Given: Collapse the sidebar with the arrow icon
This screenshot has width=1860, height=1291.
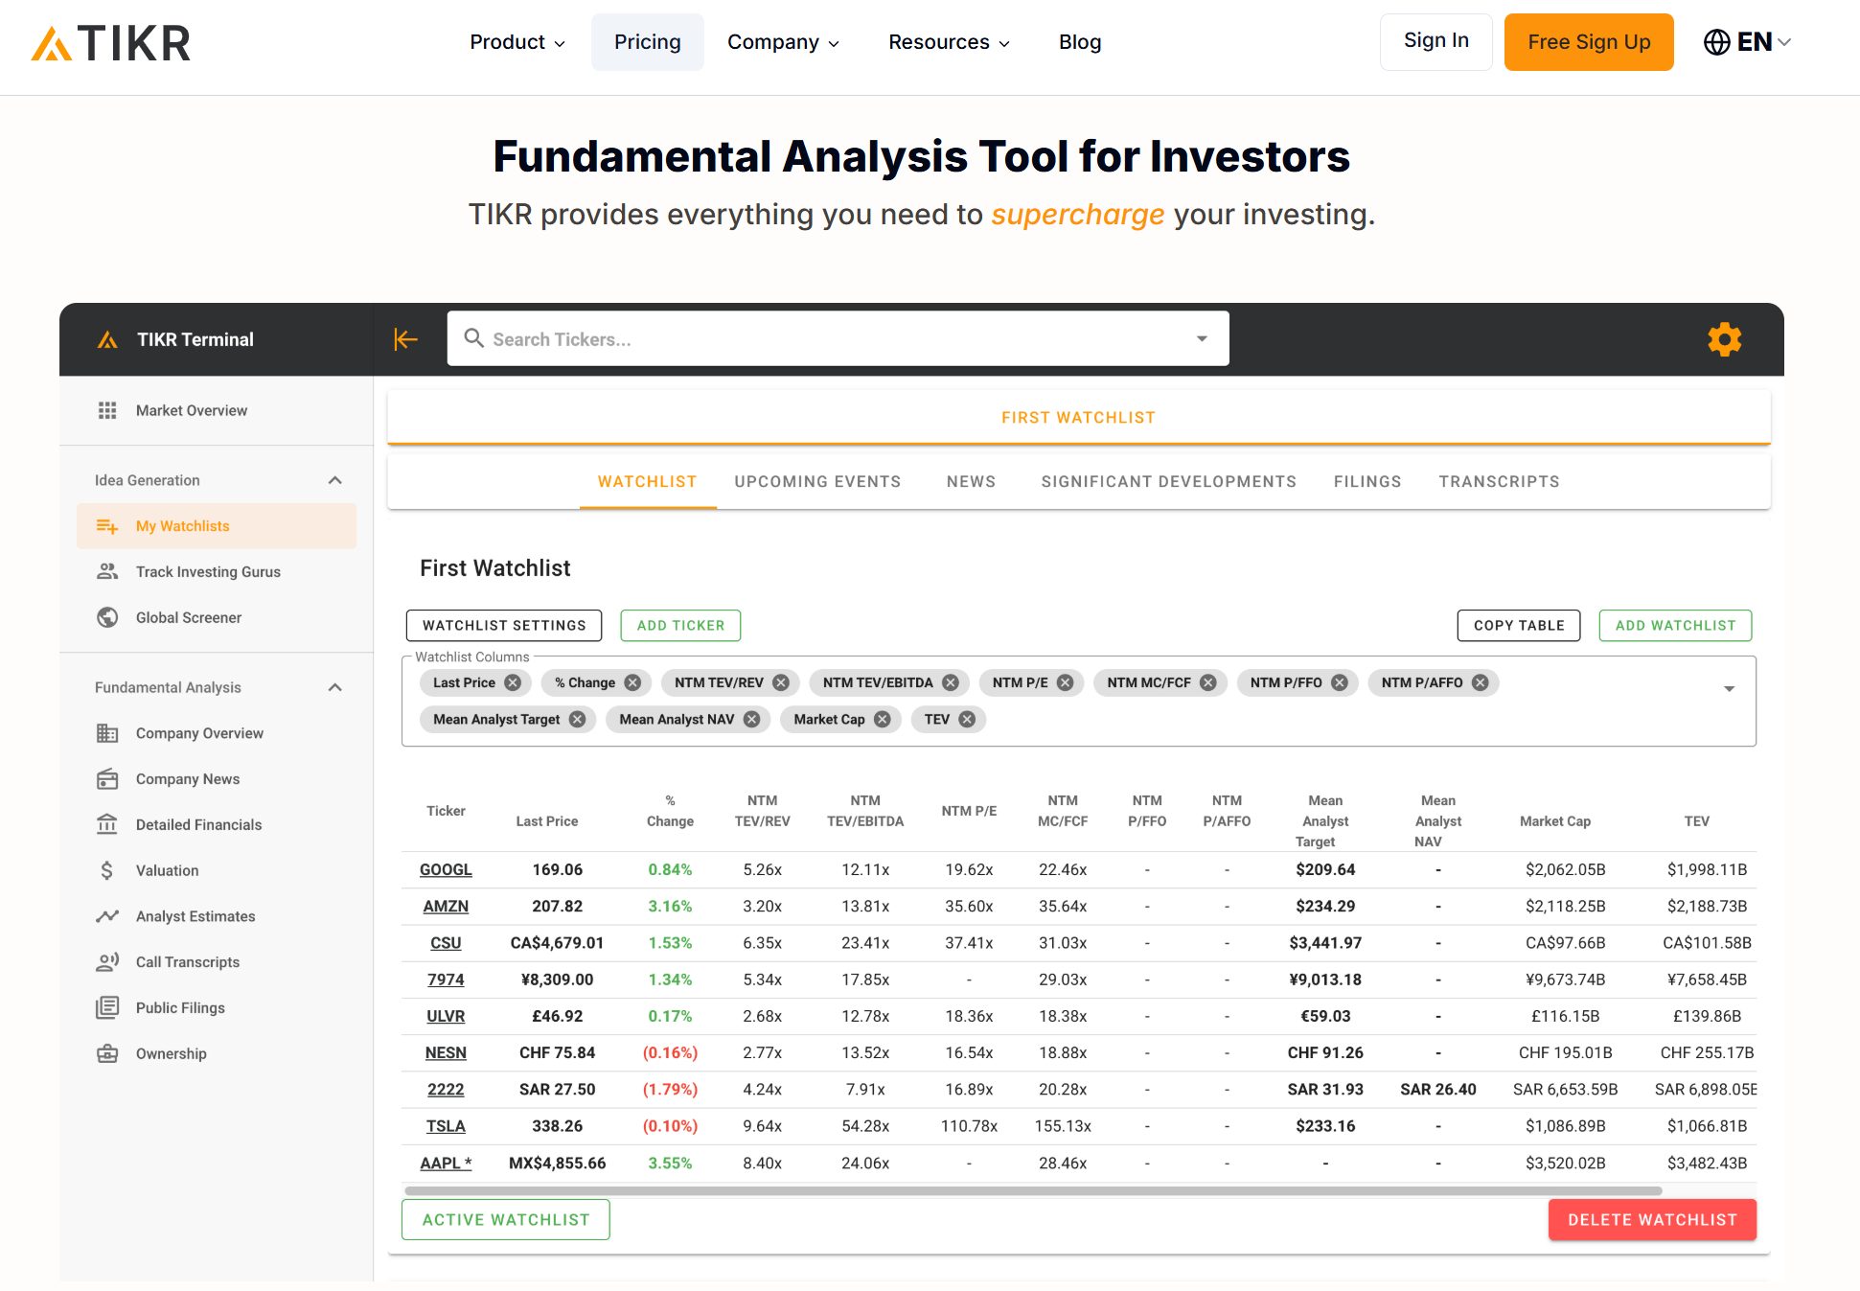Looking at the screenshot, I should point(406,339).
